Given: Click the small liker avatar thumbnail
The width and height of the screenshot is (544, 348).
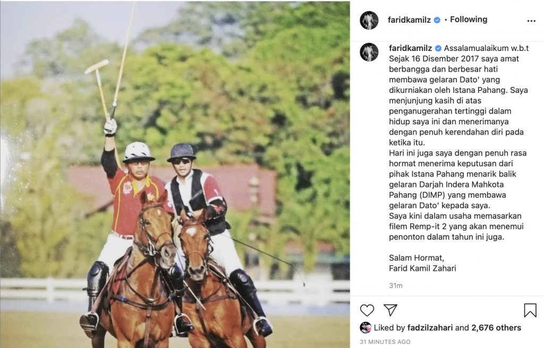Looking at the screenshot, I should point(365,327).
